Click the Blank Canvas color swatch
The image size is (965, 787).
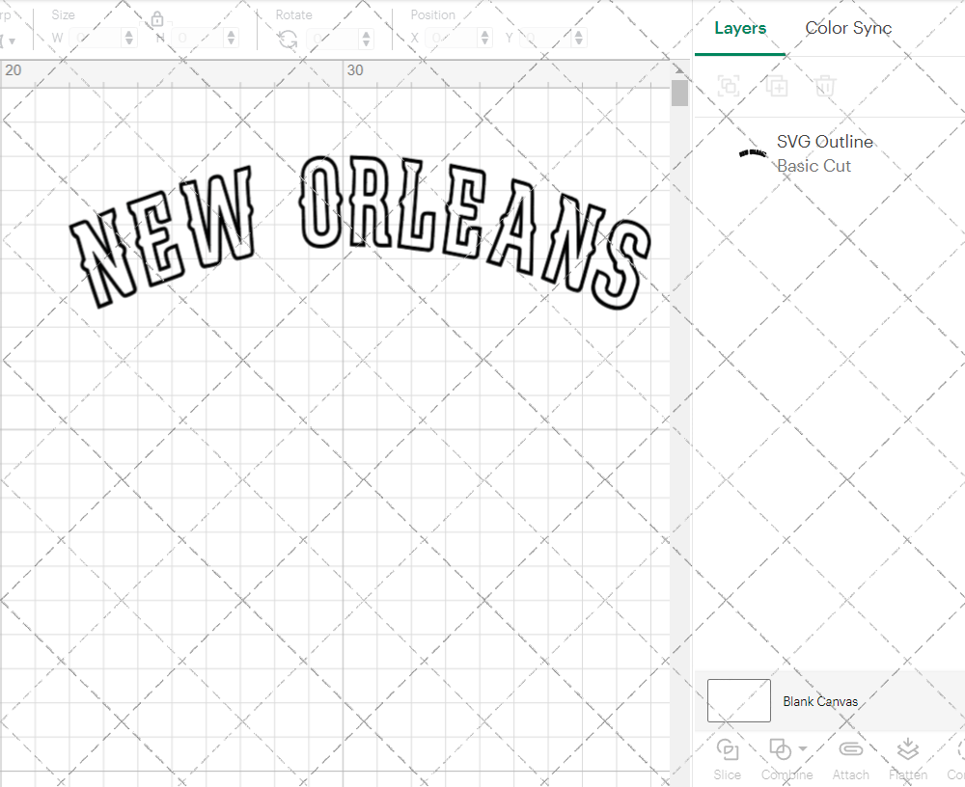(738, 701)
